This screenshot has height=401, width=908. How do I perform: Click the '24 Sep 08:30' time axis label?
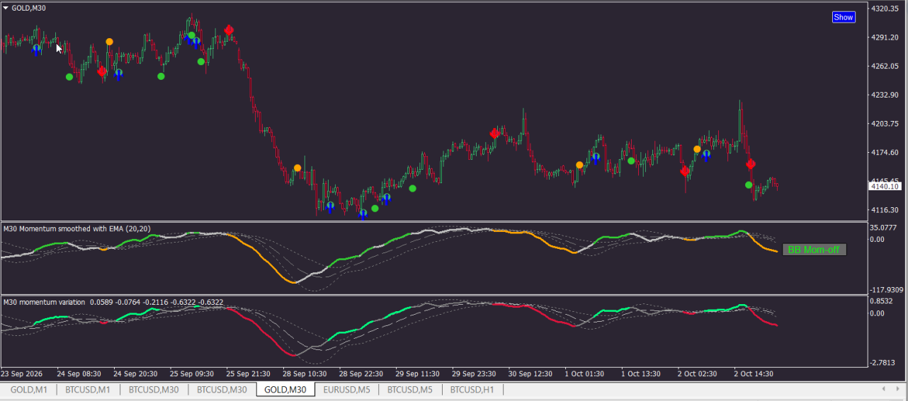79,374
